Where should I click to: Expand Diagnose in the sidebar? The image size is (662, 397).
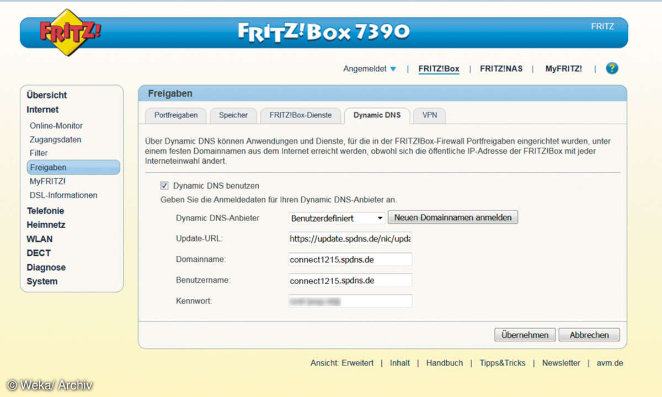click(x=46, y=267)
